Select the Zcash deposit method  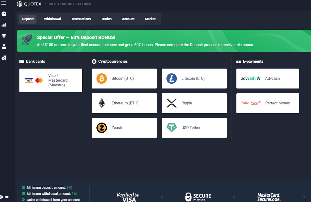[124, 128]
